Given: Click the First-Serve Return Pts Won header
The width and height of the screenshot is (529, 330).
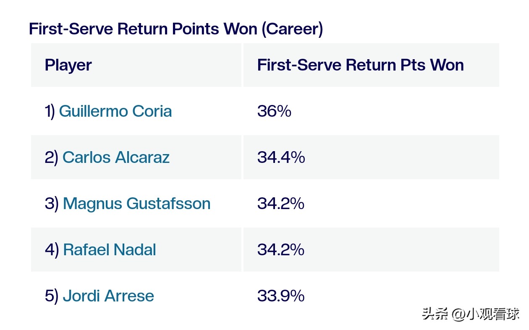Looking at the screenshot, I should (360, 65).
